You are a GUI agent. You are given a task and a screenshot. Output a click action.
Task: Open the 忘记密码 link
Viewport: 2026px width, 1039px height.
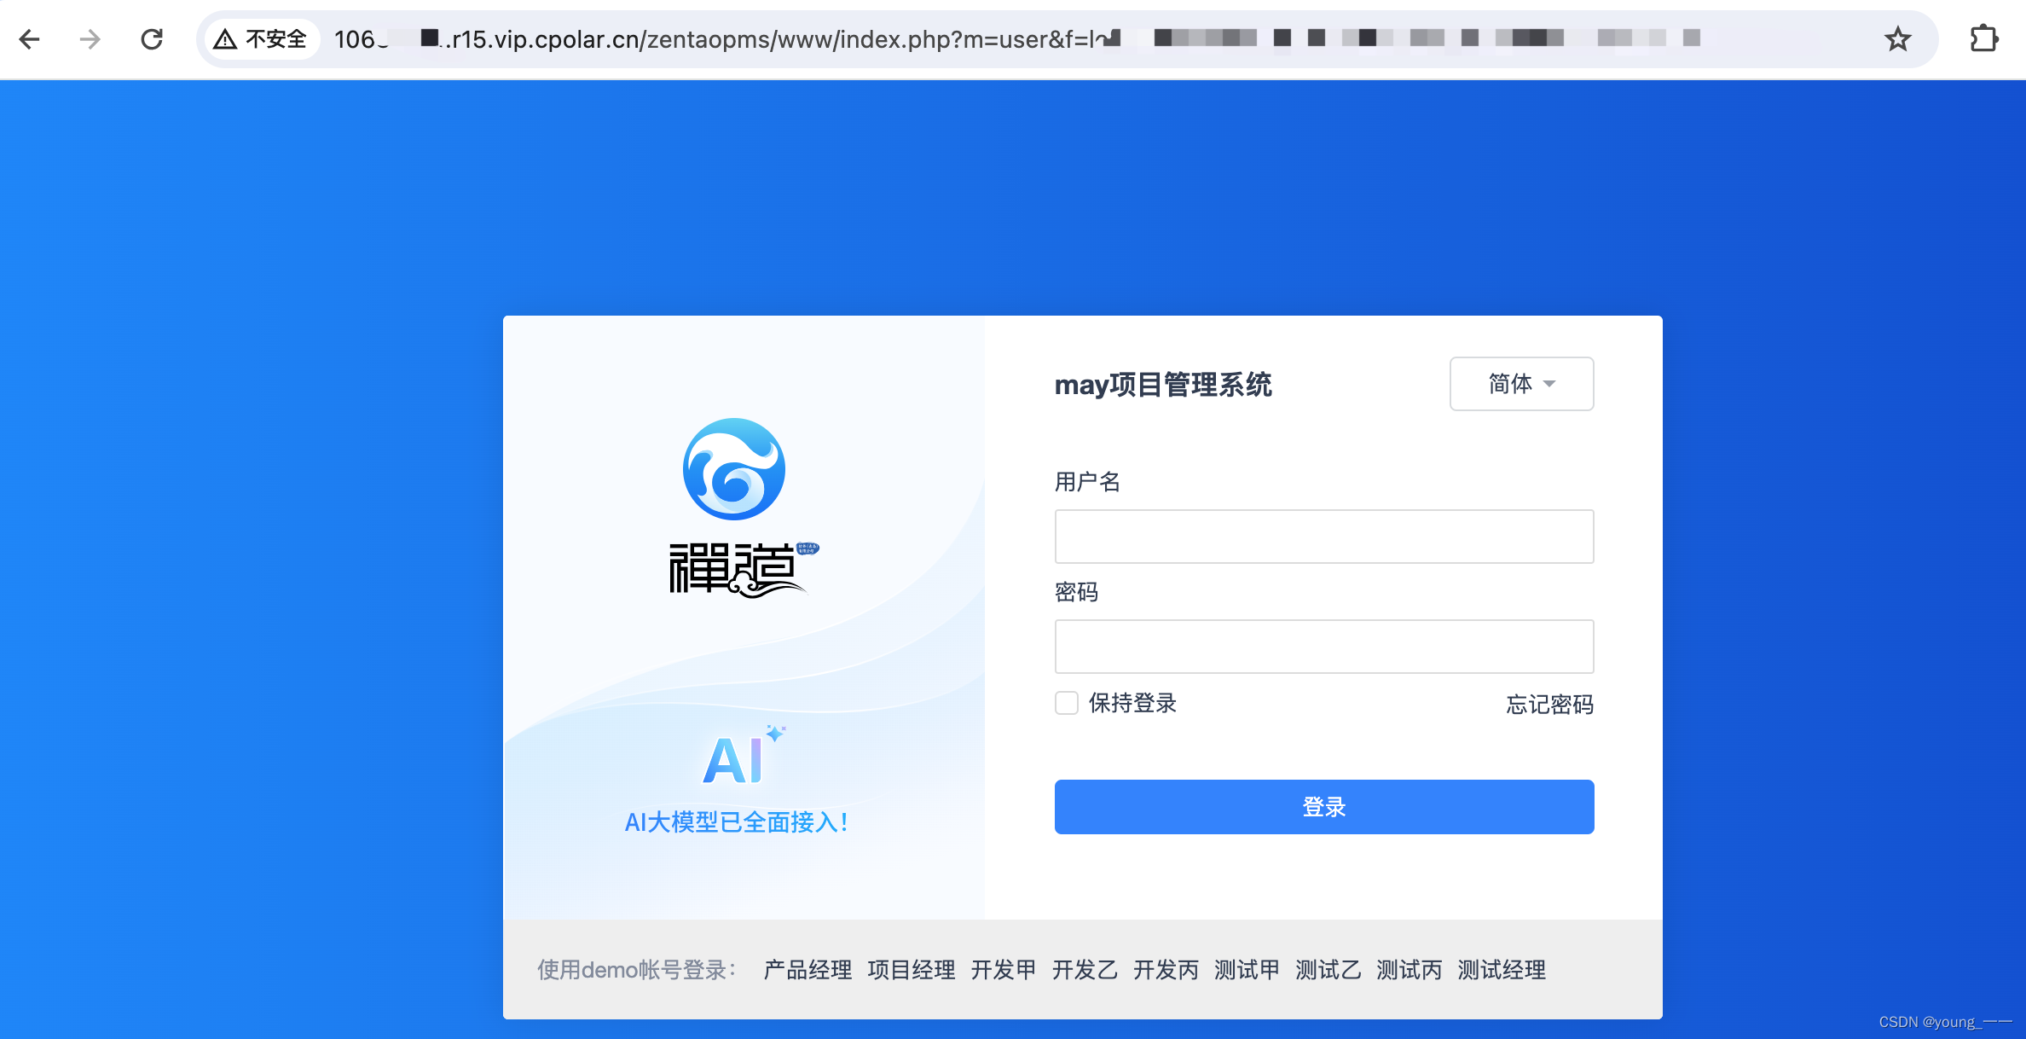coord(1549,705)
